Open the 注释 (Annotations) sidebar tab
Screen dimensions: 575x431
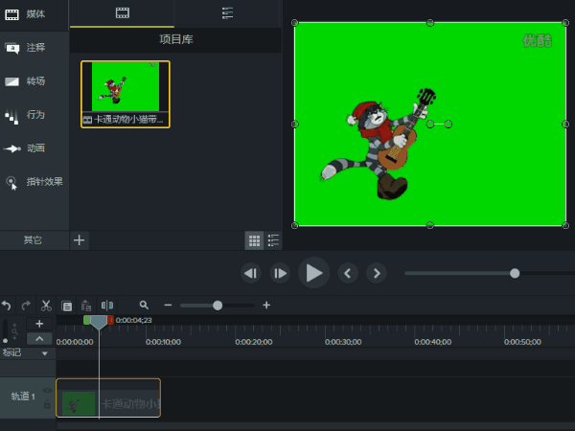pos(34,48)
